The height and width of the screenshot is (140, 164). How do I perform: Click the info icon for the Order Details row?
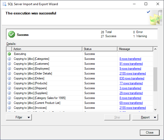[9, 73]
